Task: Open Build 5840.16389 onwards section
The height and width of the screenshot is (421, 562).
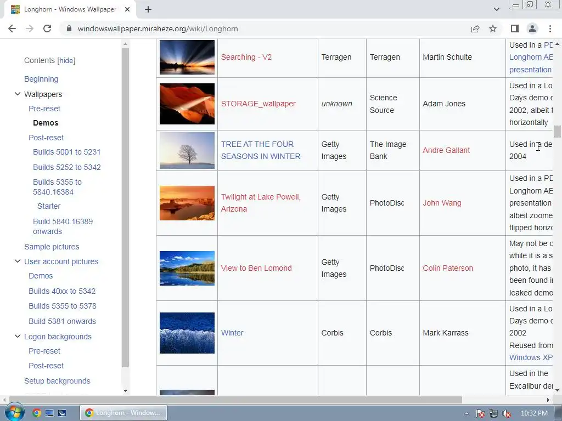Action: pos(63,226)
